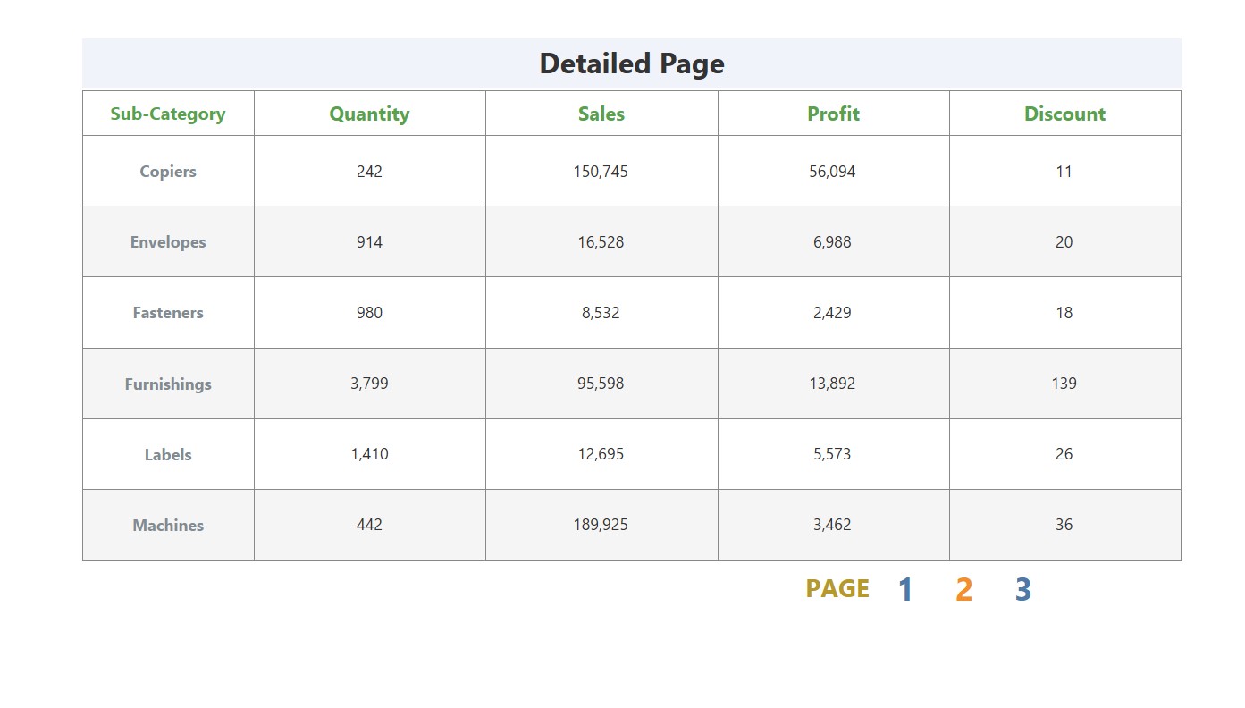The height and width of the screenshot is (708, 1245).
Task: Select the Discount column header
Action: tap(1064, 114)
